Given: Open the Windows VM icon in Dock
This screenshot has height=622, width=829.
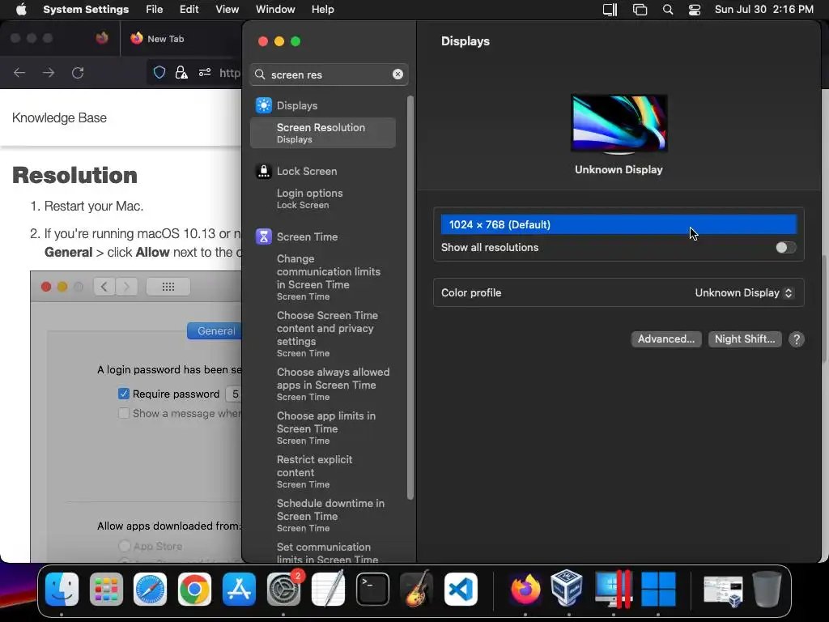Looking at the screenshot, I should 658,590.
